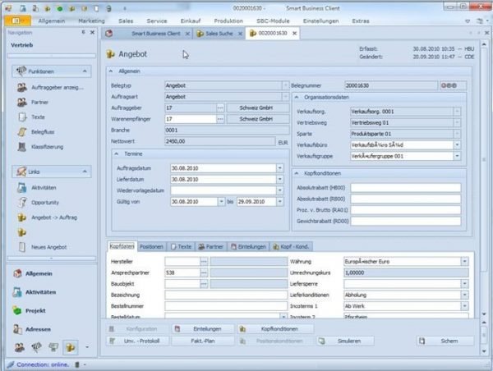Open the Marketing menu
Image resolution: width=493 pixels, height=371 pixels.
pyautogui.click(x=91, y=21)
